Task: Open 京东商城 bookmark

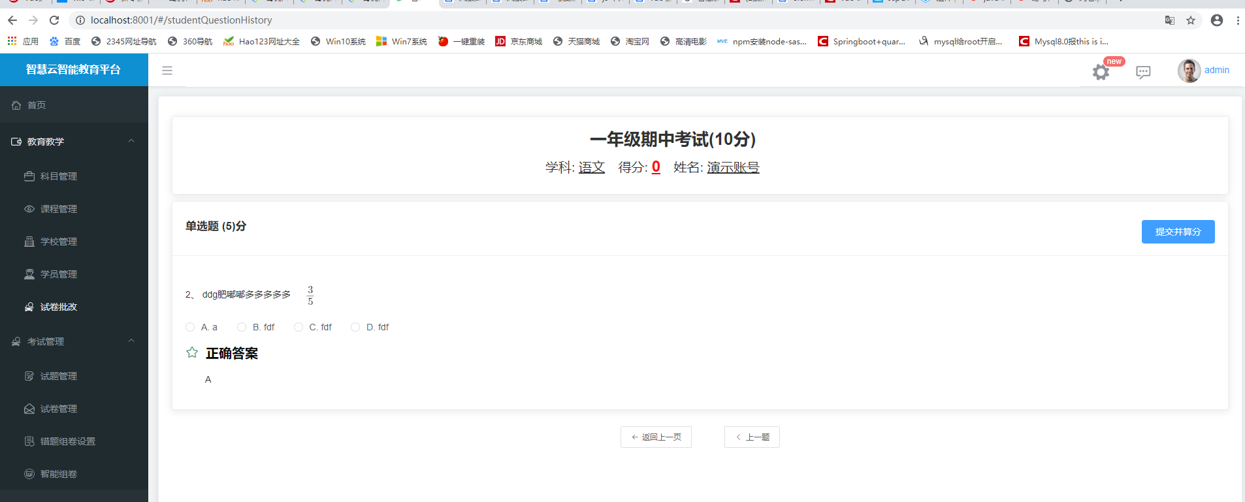Action: (519, 41)
